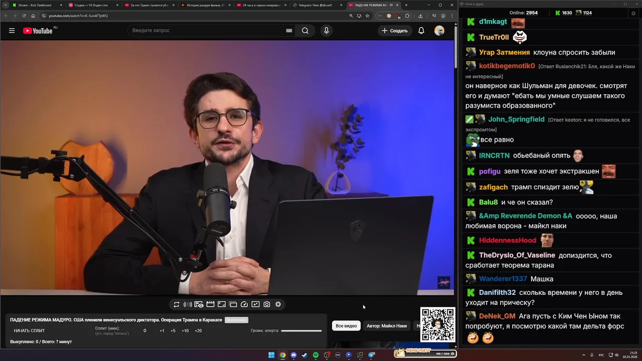Open Windows Start menu
This screenshot has height=361, width=642.
(271, 355)
